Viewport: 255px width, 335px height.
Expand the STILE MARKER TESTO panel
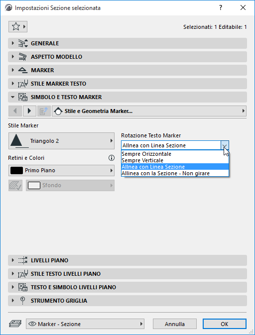point(127,84)
